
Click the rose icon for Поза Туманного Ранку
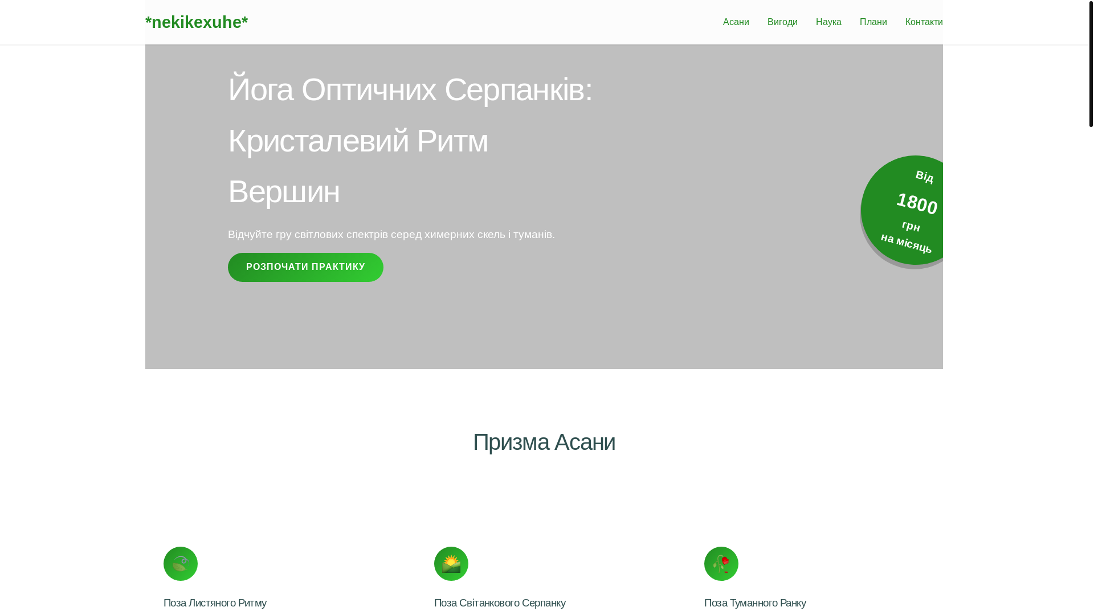[x=721, y=564]
